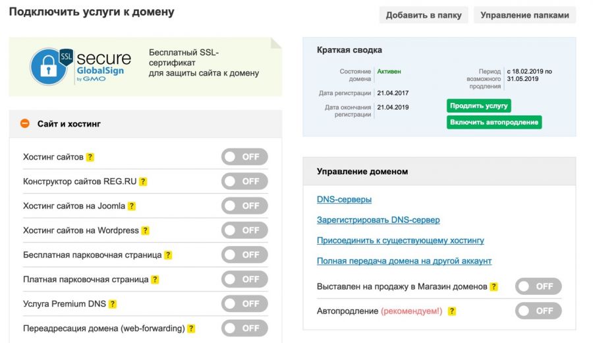Click question mark beside Хостинг сайтов на Joomla

click(x=132, y=206)
